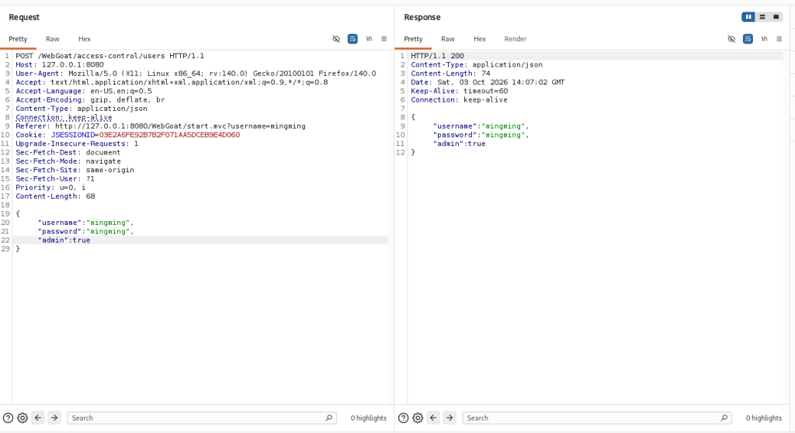Select the Response Pretty tab

[x=413, y=39]
